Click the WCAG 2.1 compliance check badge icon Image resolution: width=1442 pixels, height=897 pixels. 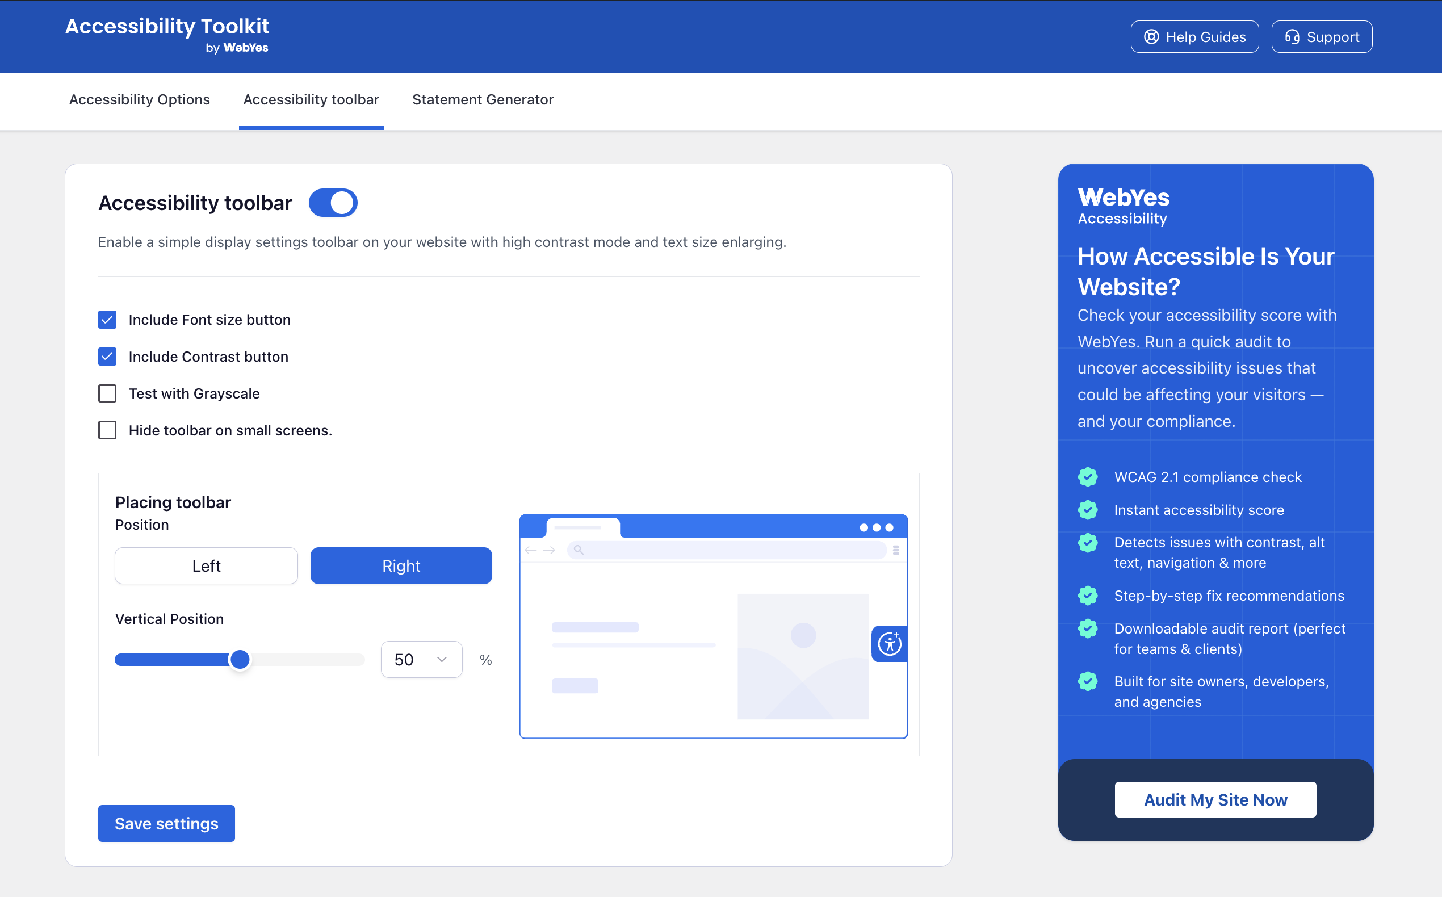coord(1088,476)
